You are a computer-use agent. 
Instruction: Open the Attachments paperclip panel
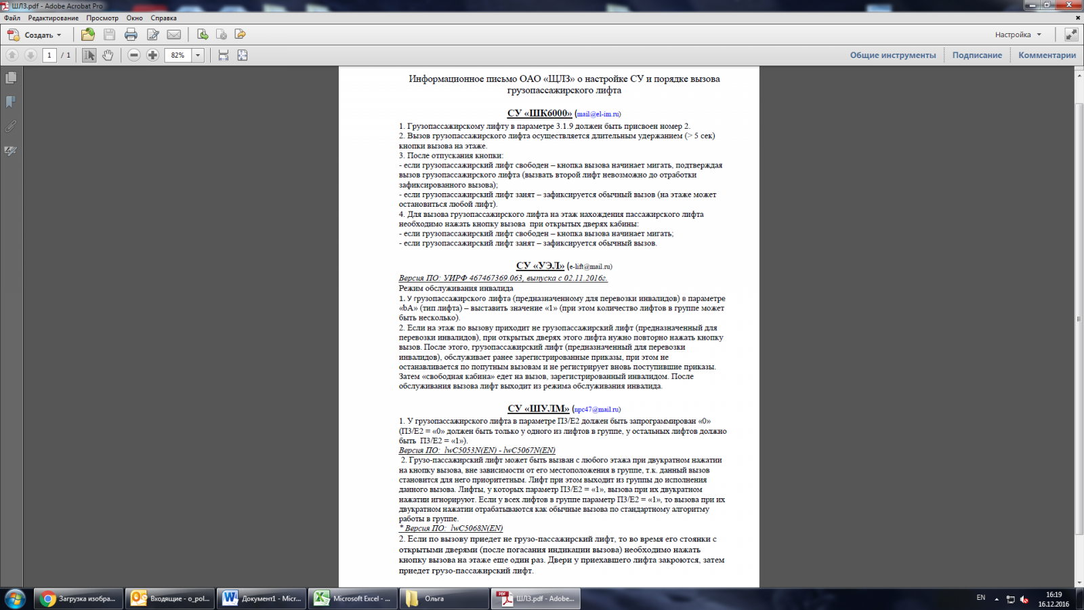click(x=11, y=126)
